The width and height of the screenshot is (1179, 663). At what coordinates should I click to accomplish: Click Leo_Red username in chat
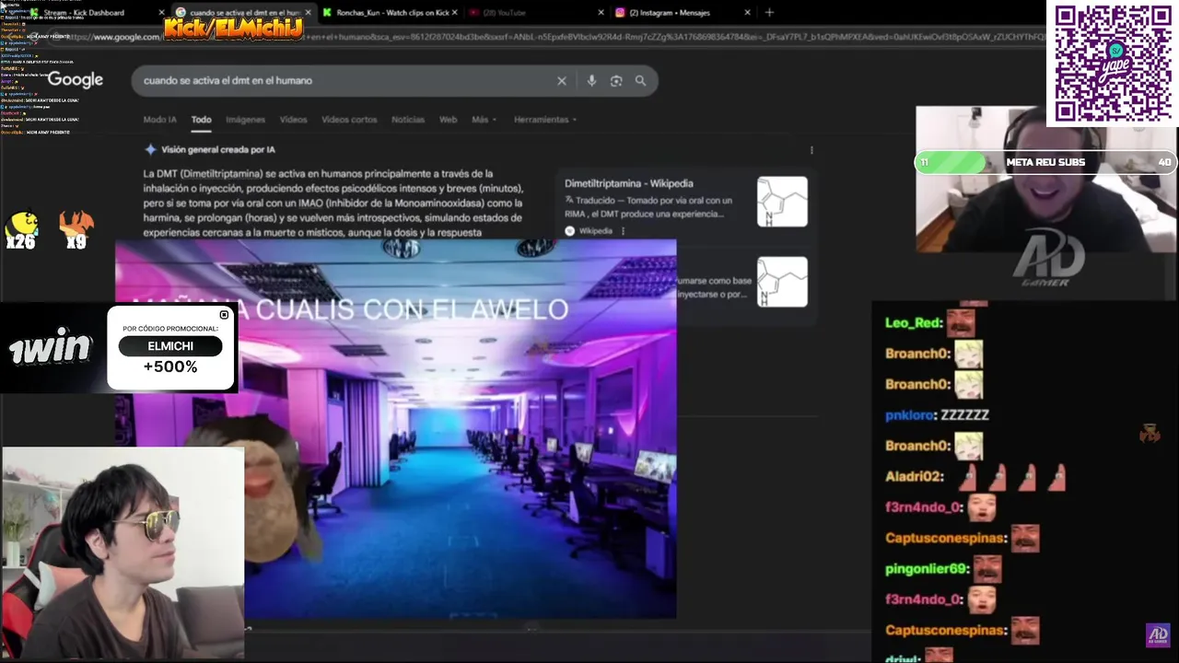click(x=913, y=323)
